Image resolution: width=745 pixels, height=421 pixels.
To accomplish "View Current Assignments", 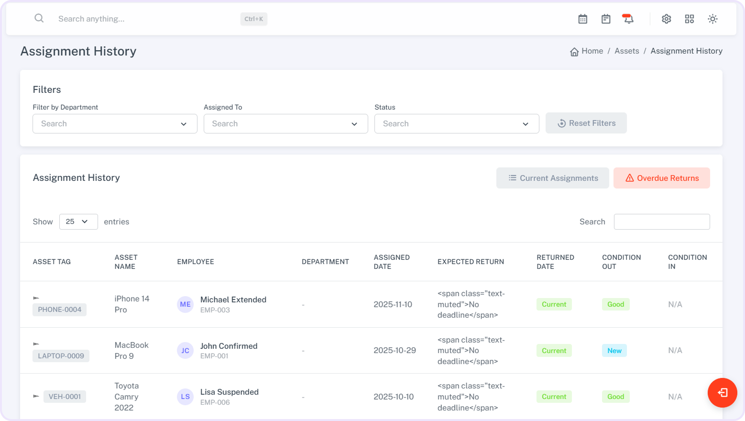I will pos(552,178).
